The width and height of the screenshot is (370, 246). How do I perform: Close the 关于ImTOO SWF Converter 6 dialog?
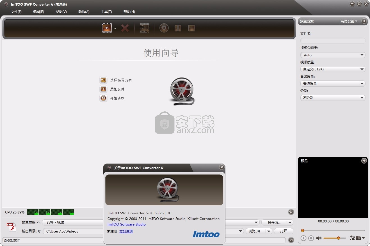click(222, 167)
